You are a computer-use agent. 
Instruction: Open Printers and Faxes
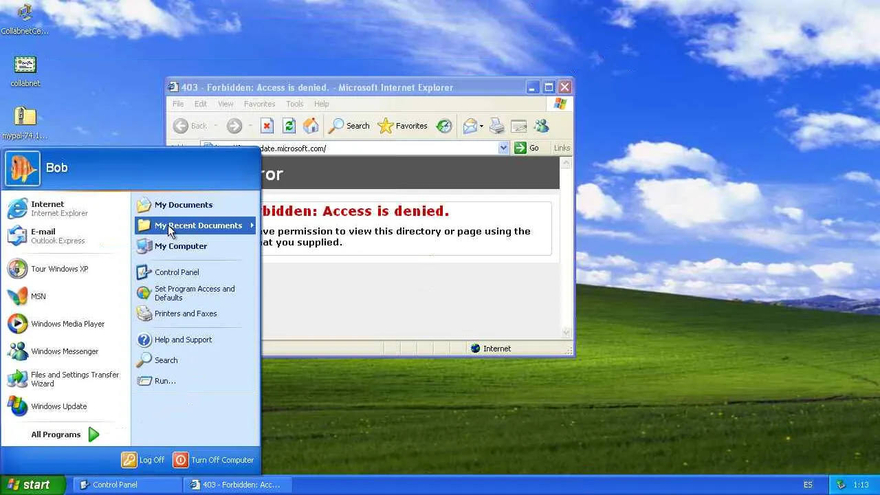click(x=195, y=313)
